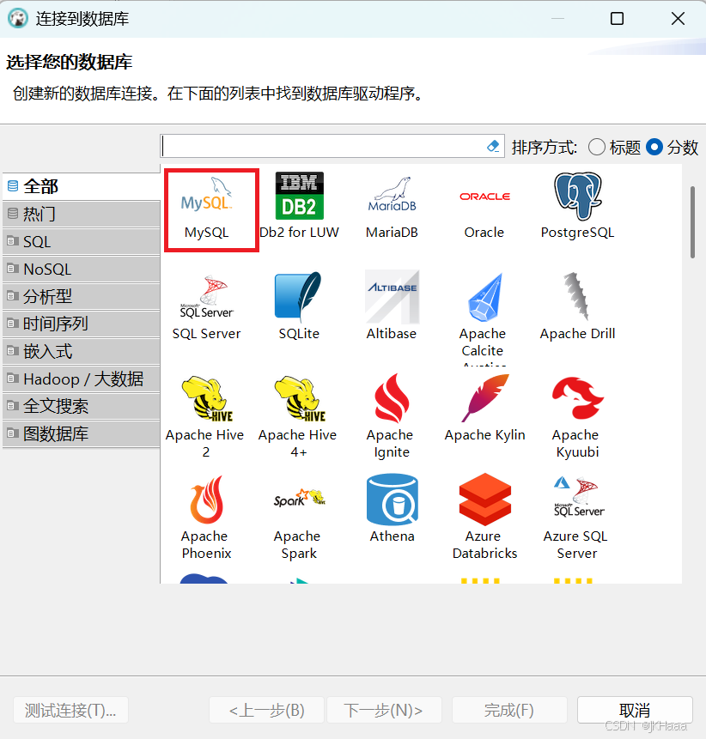
Task: Select the Apache Kyuubi driver
Action: [577, 416]
